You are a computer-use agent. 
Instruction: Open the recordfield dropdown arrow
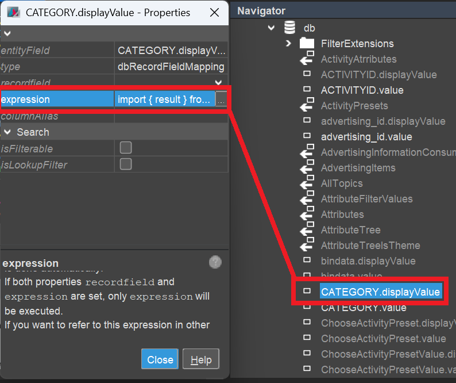point(218,83)
